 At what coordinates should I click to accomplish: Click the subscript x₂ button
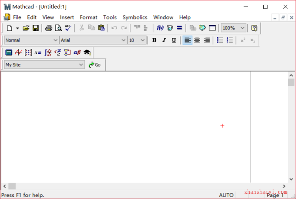[252, 40]
